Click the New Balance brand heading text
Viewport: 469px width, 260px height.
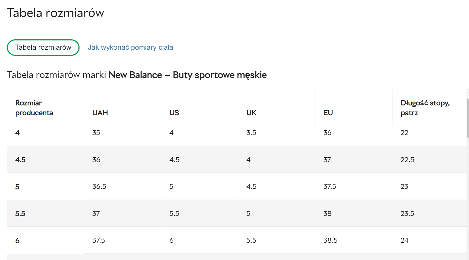(x=135, y=75)
